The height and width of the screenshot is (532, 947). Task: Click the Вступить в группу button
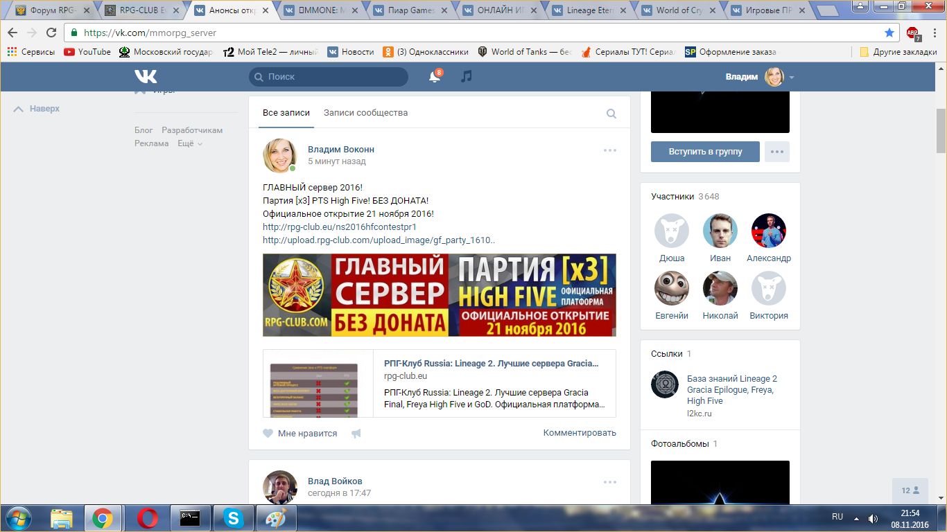[705, 152]
